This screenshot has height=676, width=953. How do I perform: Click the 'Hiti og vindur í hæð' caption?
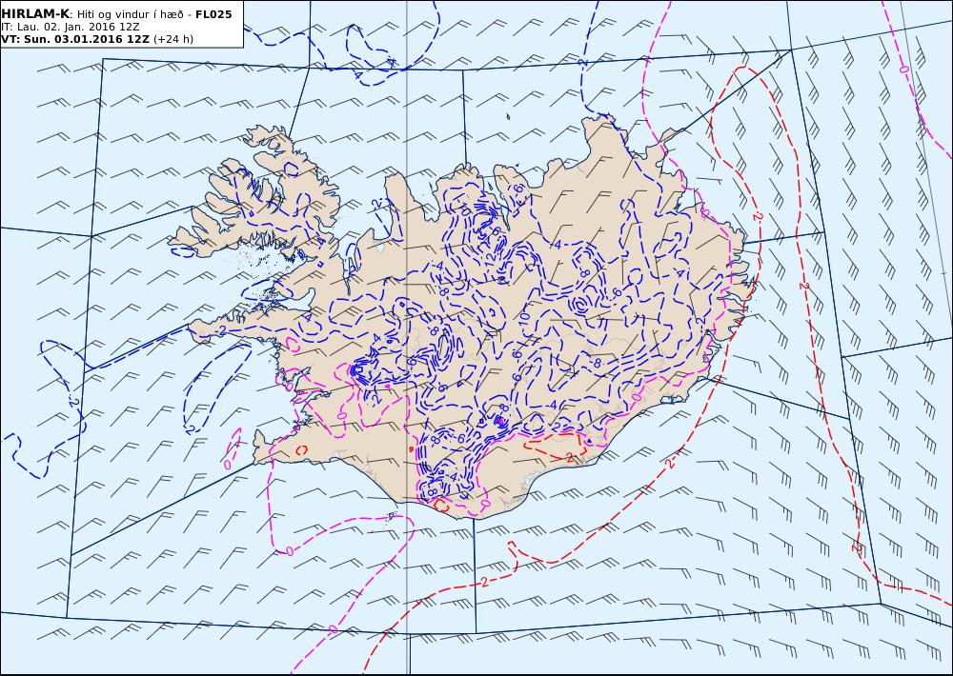point(132,14)
